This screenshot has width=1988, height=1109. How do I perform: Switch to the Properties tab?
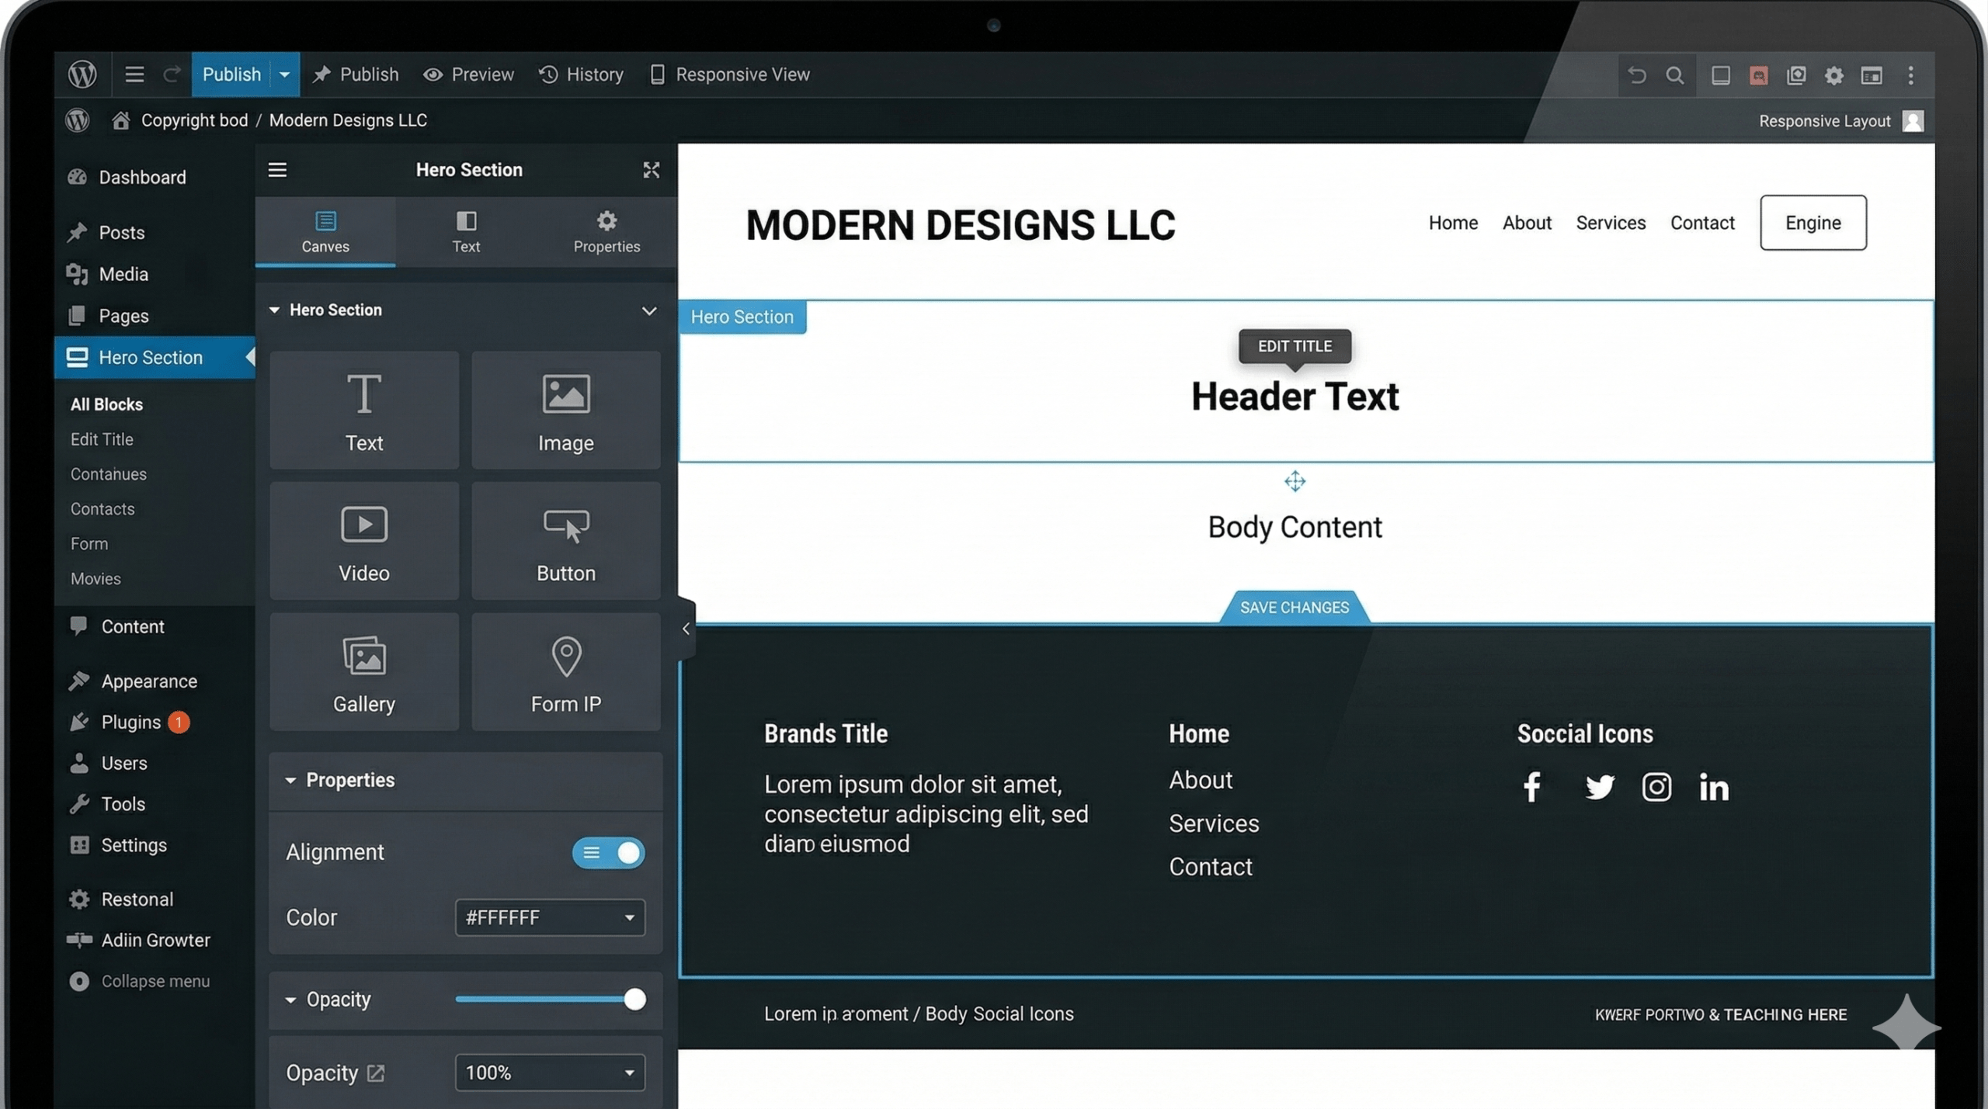pos(606,230)
